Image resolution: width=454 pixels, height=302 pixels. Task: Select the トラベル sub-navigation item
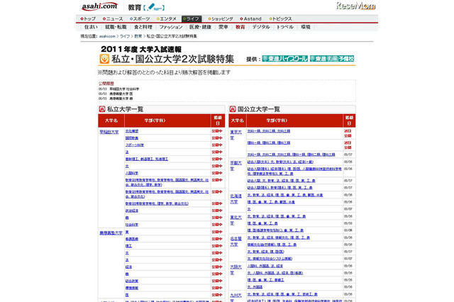[285, 27]
